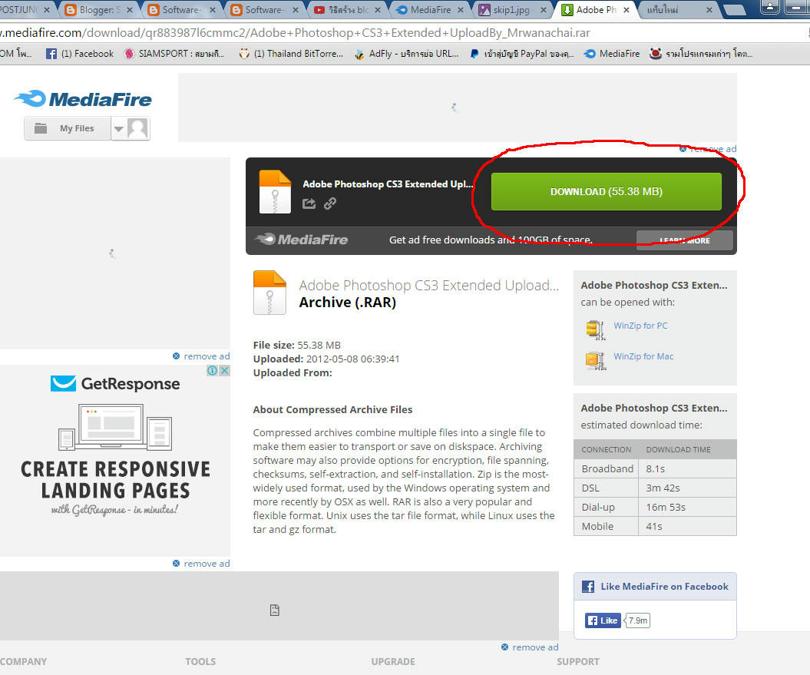This screenshot has height=675, width=810.
Task: Click the Facebook Like button
Action: click(603, 620)
